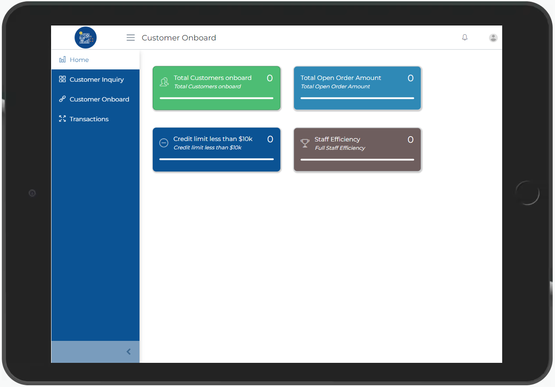Click the Total Open Order Amount card title
This screenshot has height=387, width=555.
pos(341,78)
